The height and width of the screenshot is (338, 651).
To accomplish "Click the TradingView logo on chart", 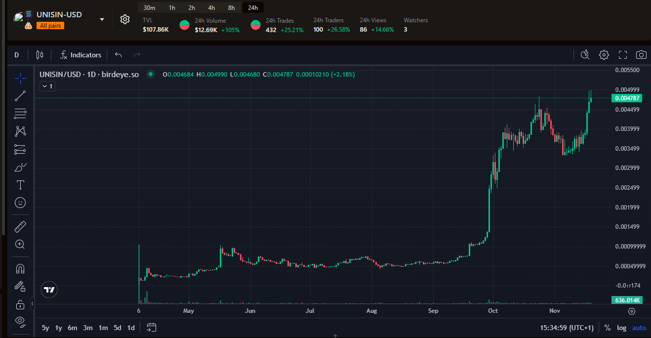I will (49, 290).
